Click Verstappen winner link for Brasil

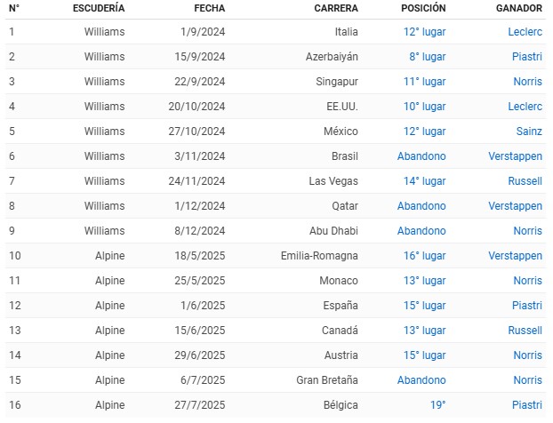[x=516, y=156]
